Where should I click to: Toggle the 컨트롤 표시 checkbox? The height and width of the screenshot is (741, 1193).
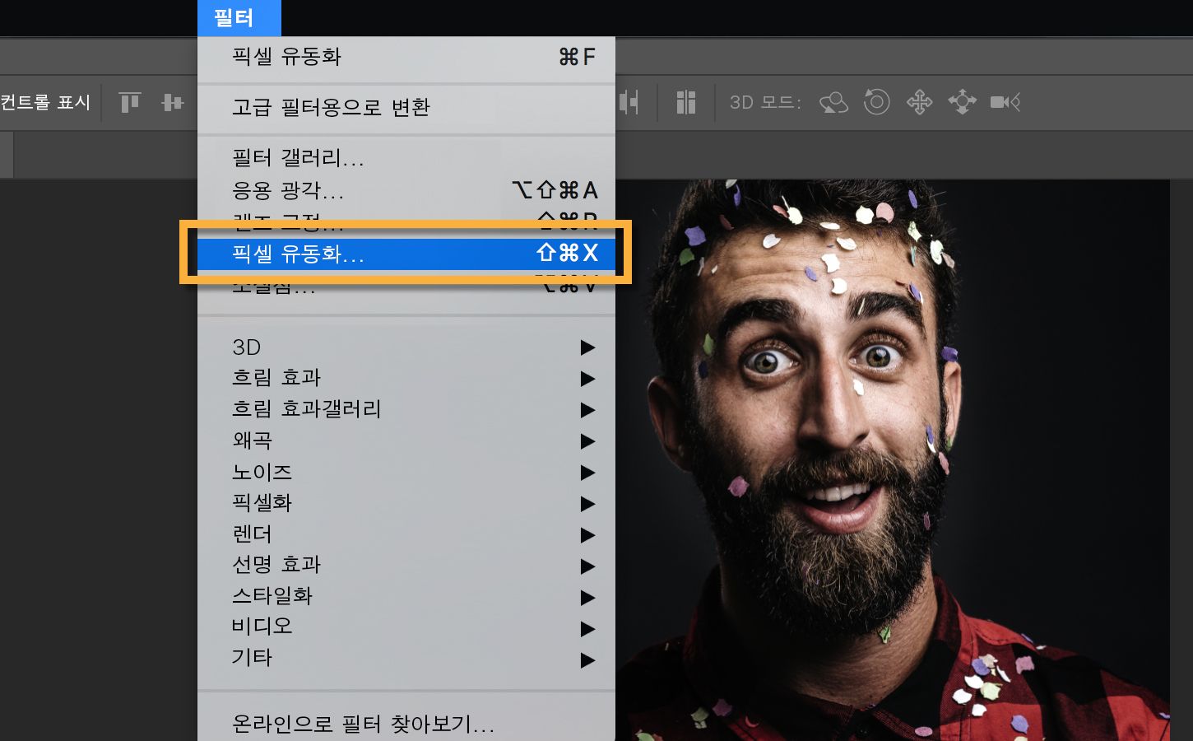(x=45, y=102)
